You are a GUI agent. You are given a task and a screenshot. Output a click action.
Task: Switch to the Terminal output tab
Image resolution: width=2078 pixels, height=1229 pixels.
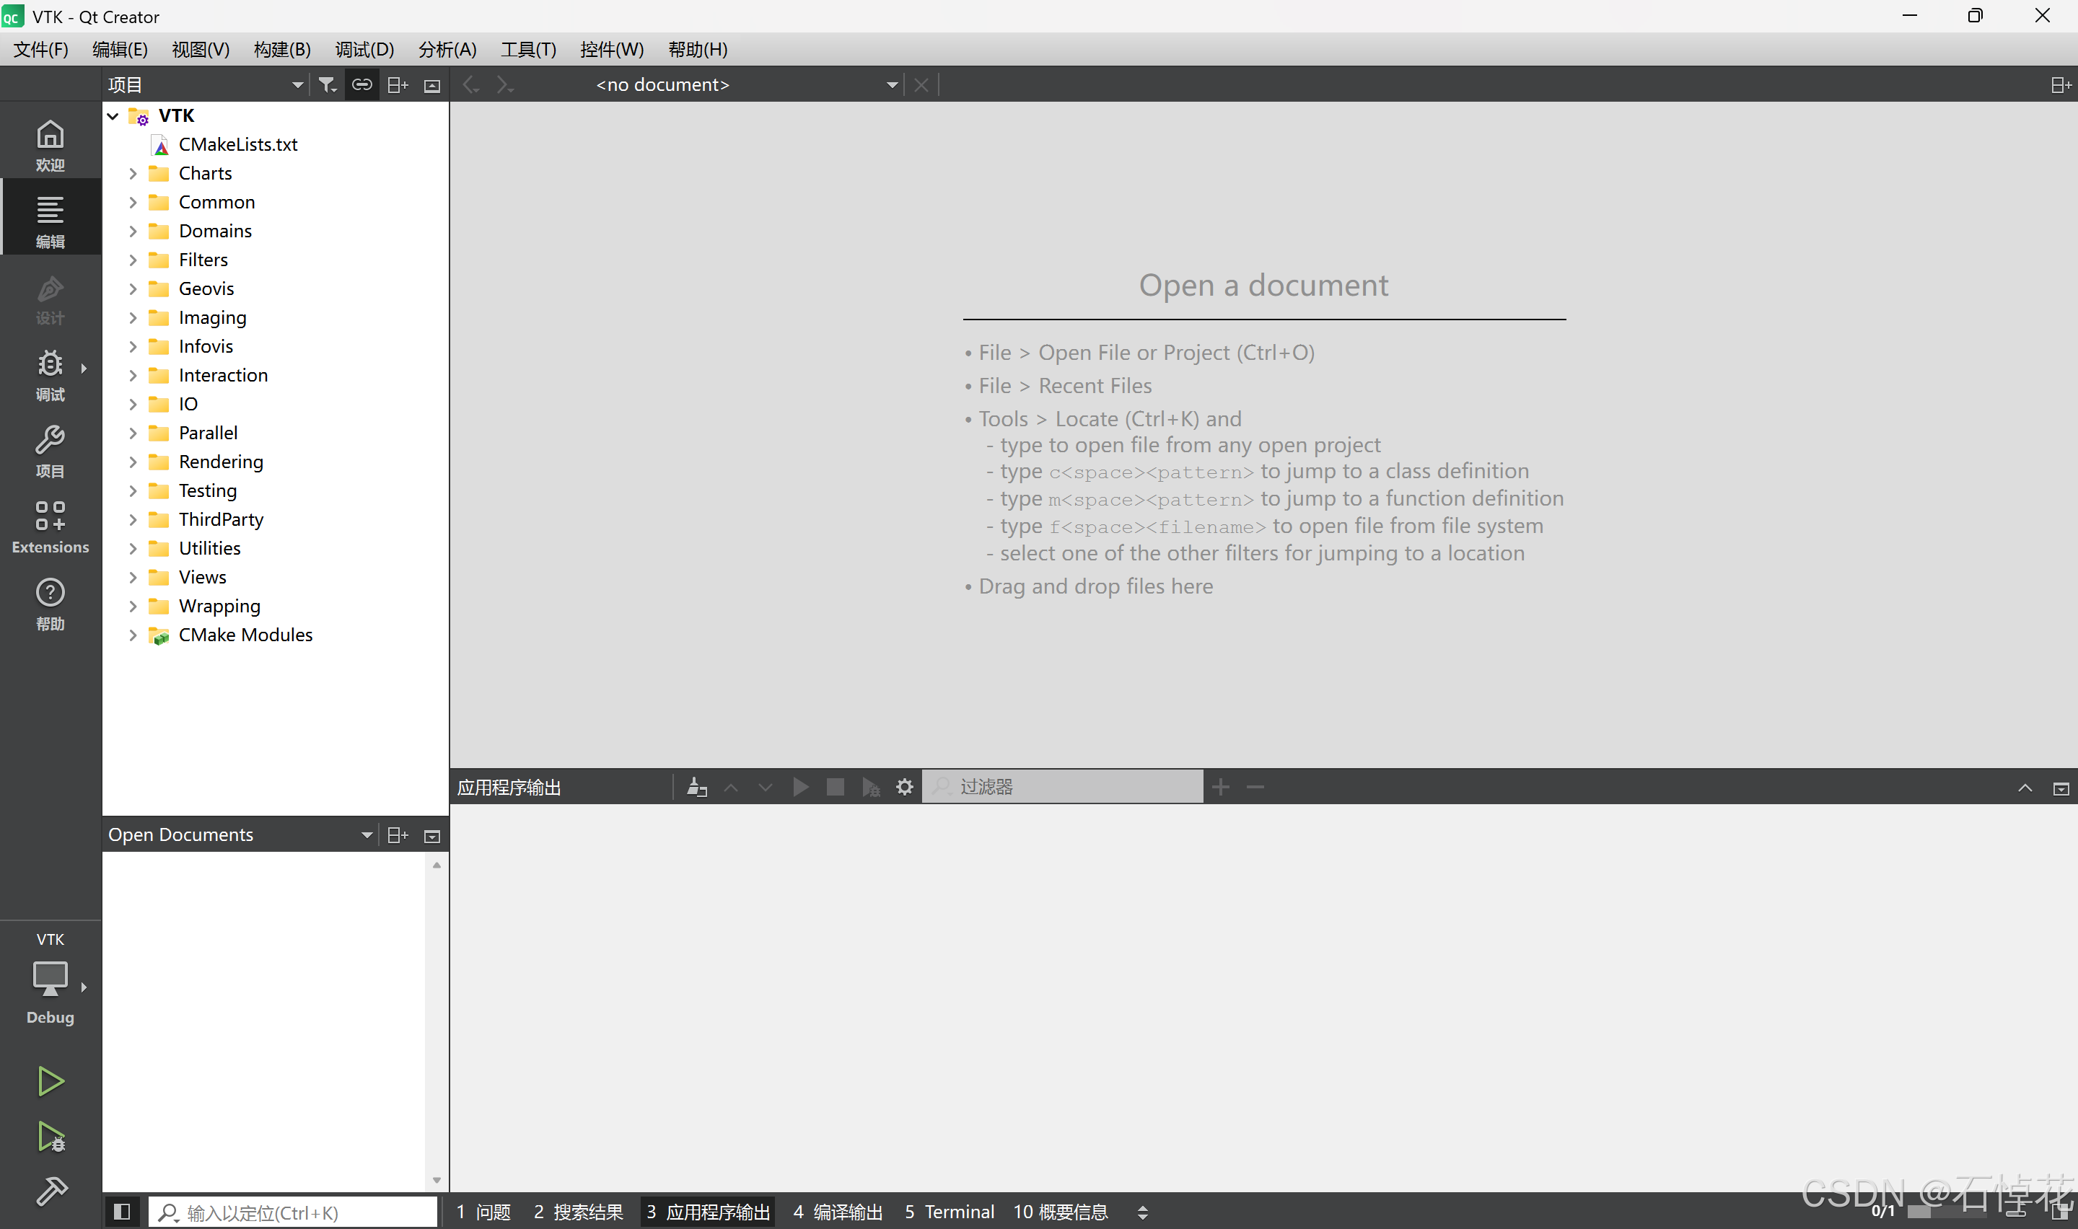click(x=950, y=1212)
